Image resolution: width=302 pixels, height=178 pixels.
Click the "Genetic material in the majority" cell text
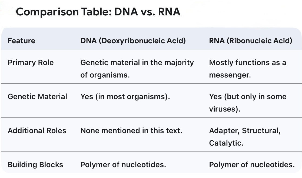tap(137, 63)
